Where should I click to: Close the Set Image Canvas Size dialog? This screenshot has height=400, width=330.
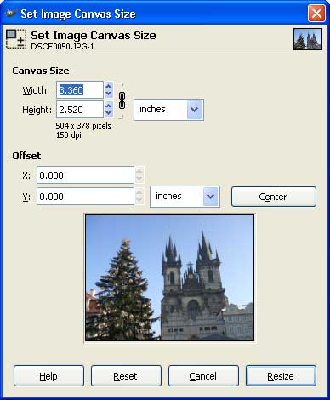[x=316, y=14]
